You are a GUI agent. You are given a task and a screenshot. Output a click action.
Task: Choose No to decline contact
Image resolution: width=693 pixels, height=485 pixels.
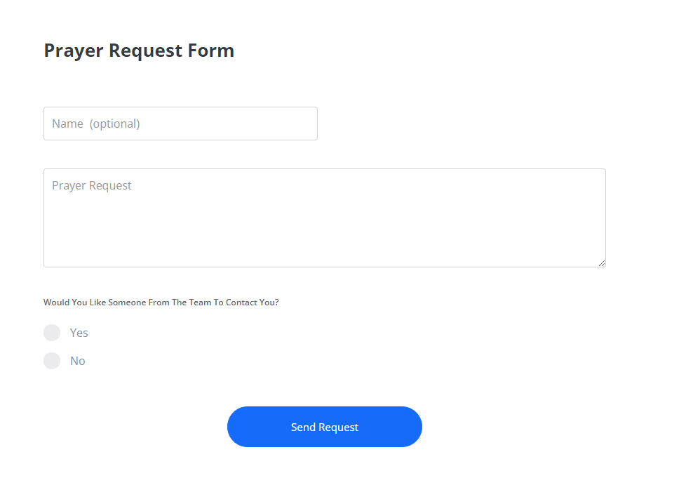52,360
